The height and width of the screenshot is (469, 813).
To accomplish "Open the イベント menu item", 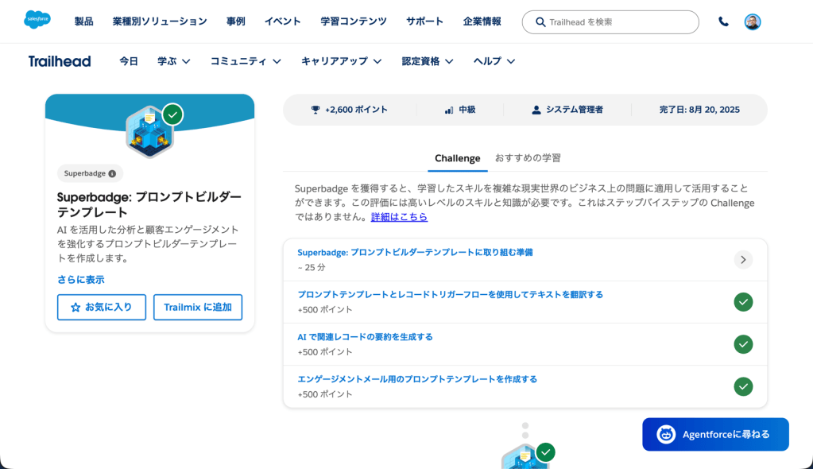I will 283,21.
